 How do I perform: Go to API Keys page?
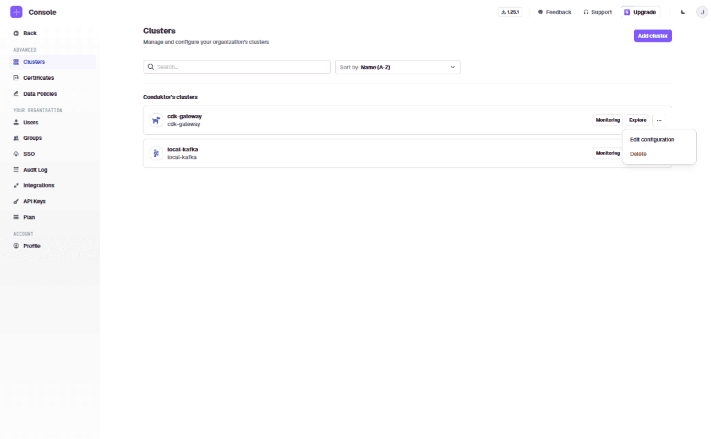(34, 201)
